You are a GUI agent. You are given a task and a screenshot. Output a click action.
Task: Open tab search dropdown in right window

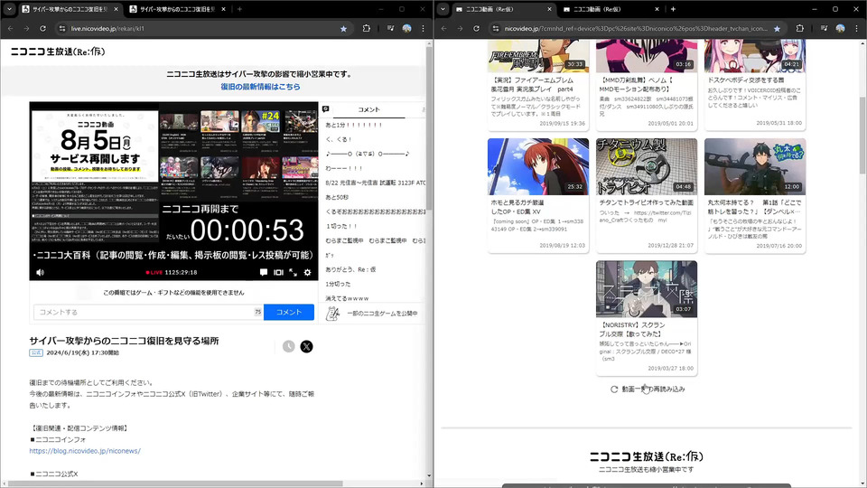pyautogui.click(x=443, y=9)
